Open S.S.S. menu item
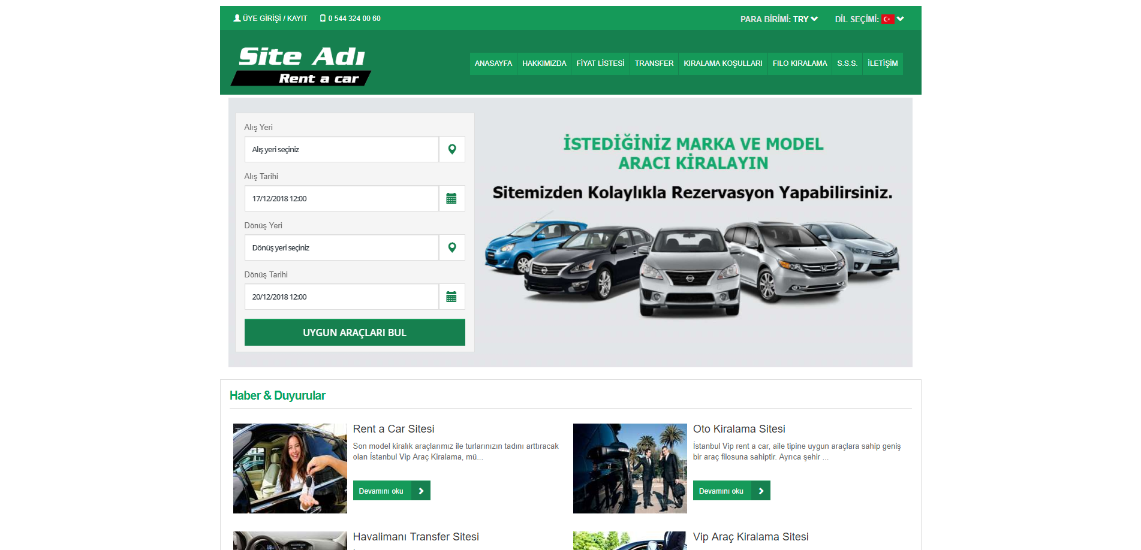 (847, 64)
